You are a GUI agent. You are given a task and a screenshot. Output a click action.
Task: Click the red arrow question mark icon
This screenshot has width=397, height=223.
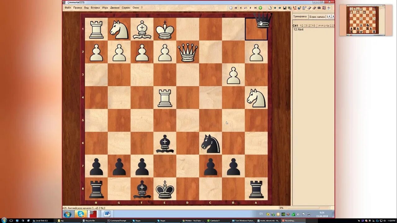[295, 8]
